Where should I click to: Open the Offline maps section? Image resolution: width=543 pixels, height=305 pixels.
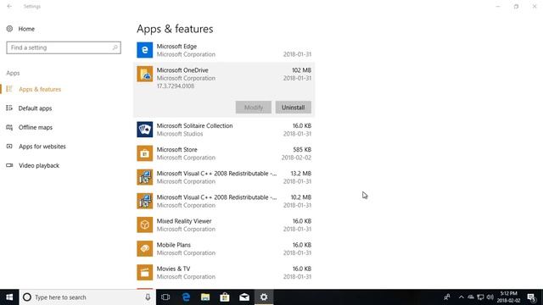pyautogui.click(x=36, y=127)
